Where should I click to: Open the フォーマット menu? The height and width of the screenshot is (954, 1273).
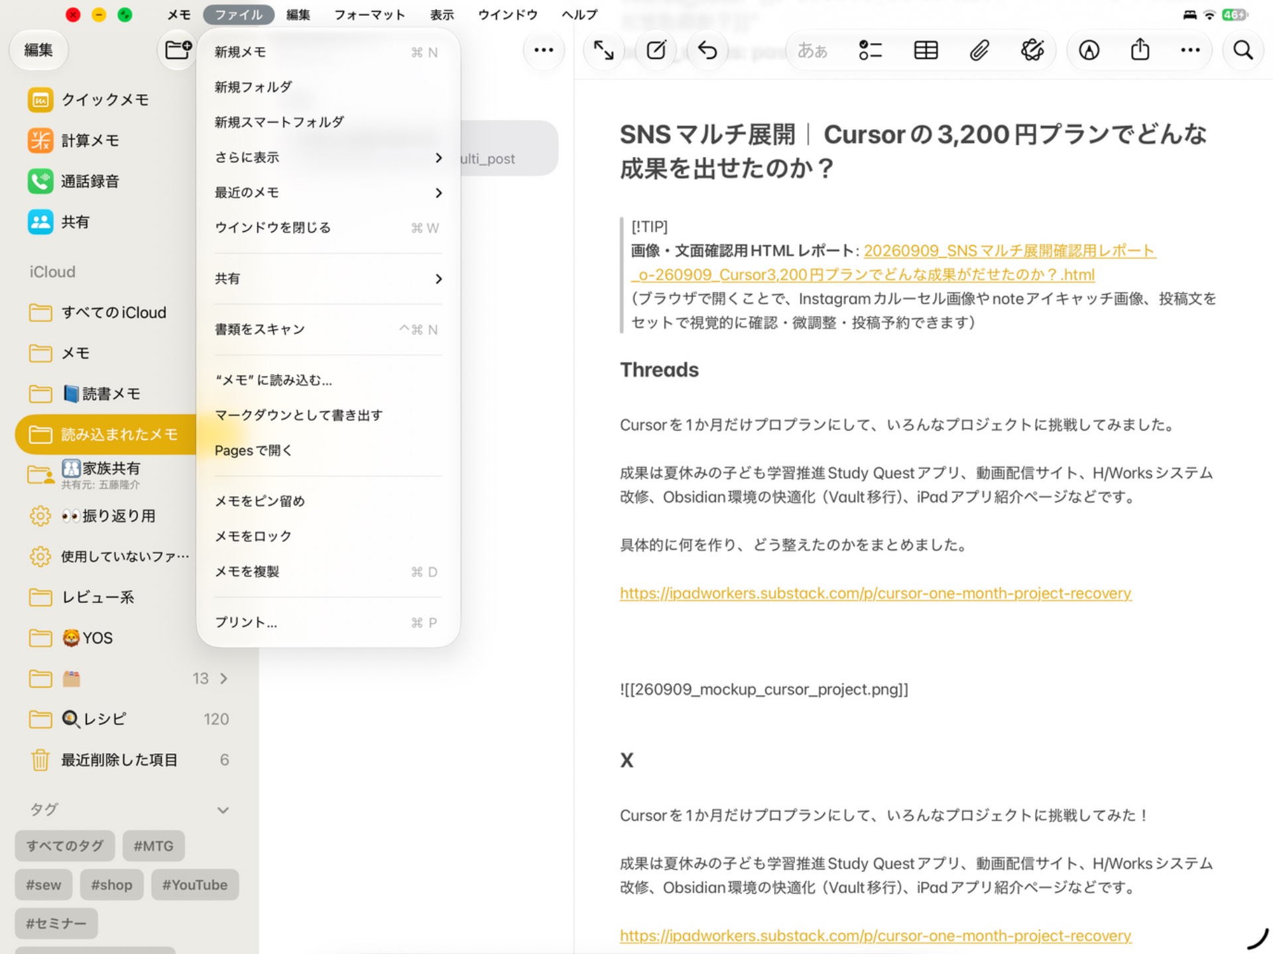pos(369,15)
